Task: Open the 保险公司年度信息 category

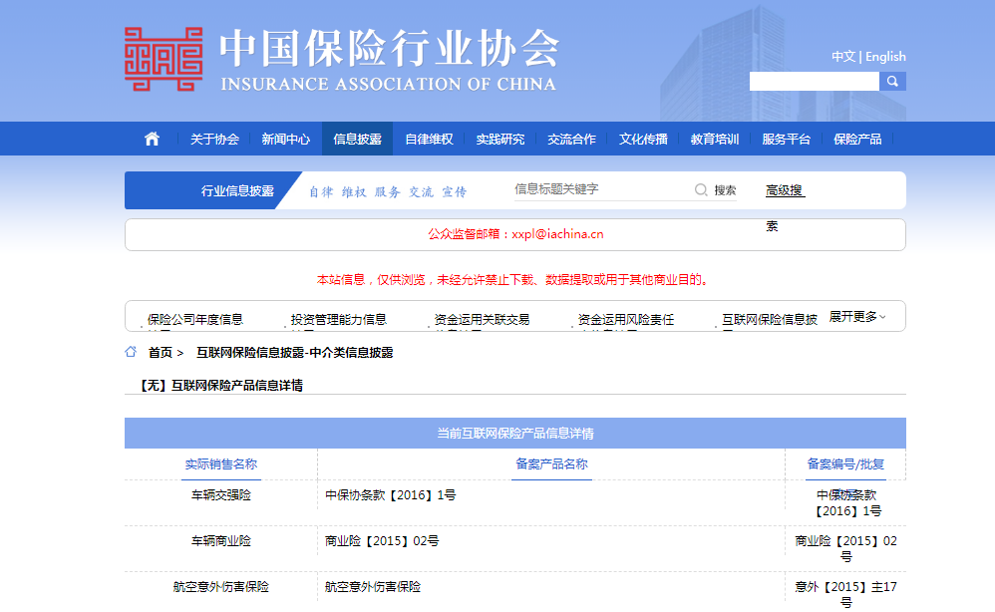Action: tap(194, 320)
